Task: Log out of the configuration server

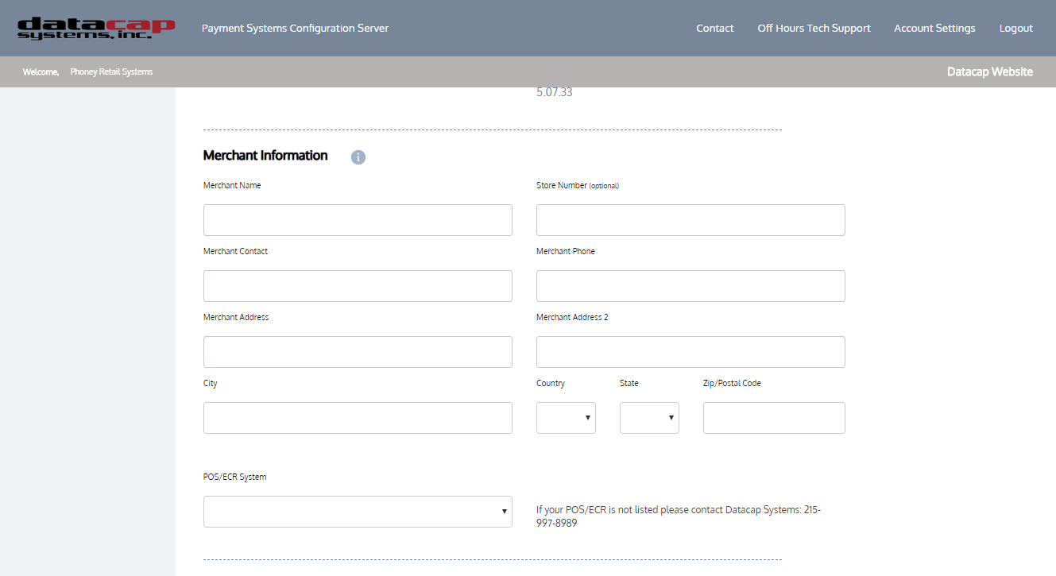Action: click(1016, 28)
